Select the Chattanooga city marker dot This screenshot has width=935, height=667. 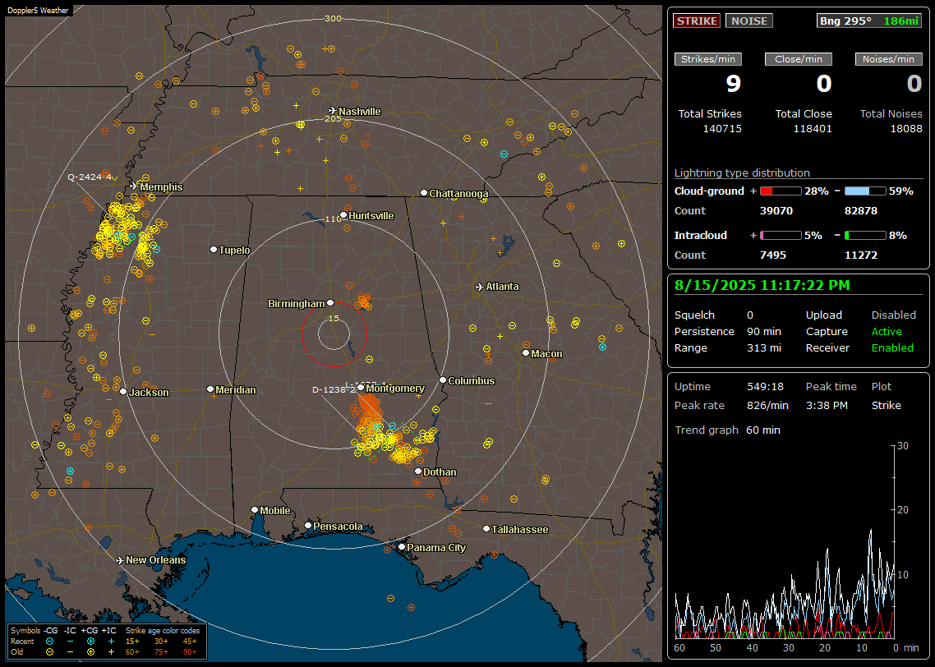tap(424, 193)
